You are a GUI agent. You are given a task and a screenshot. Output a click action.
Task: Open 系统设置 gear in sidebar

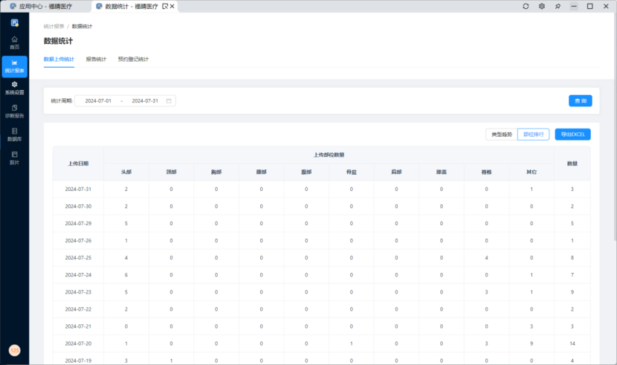click(x=14, y=88)
